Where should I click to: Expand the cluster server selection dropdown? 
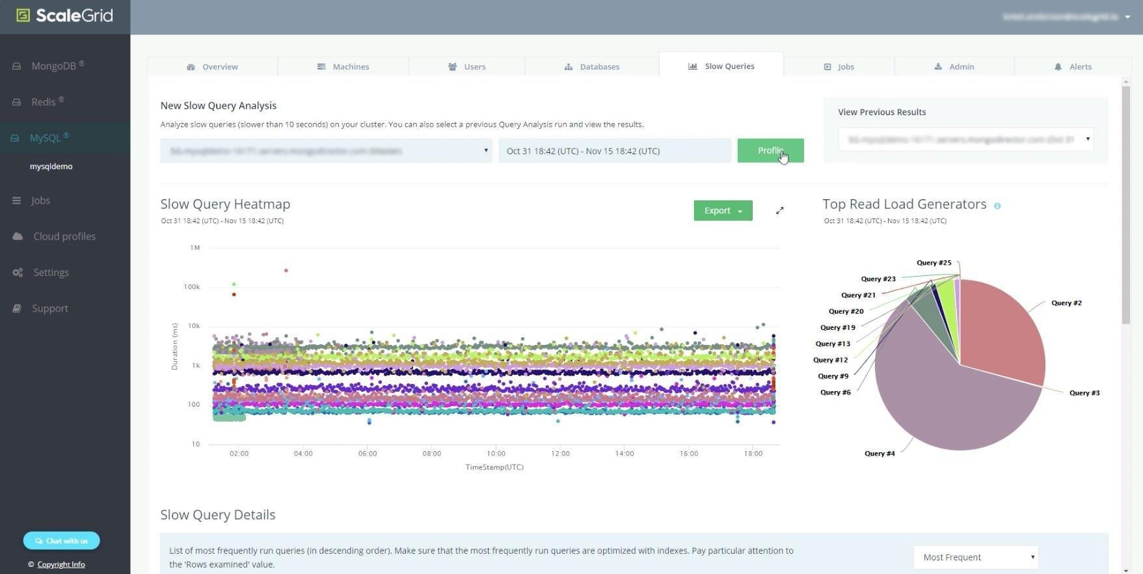click(x=326, y=150)
